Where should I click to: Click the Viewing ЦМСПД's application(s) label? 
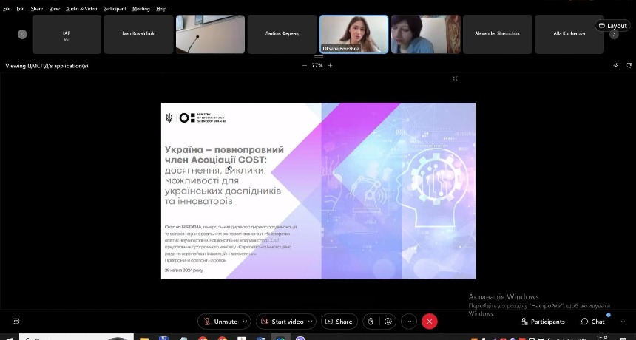(x=47, y=66)
